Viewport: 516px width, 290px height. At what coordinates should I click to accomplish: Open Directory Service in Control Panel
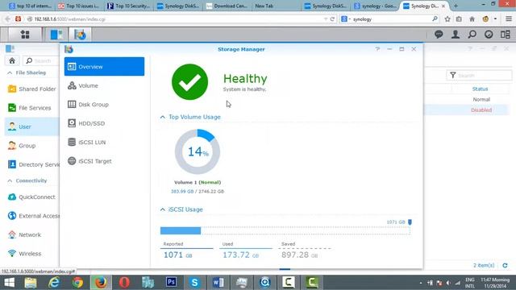pyautogui.click(x=33, y=164)
